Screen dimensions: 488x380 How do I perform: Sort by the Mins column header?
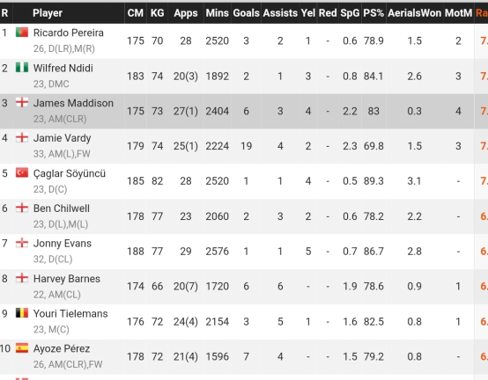[217, 13]
